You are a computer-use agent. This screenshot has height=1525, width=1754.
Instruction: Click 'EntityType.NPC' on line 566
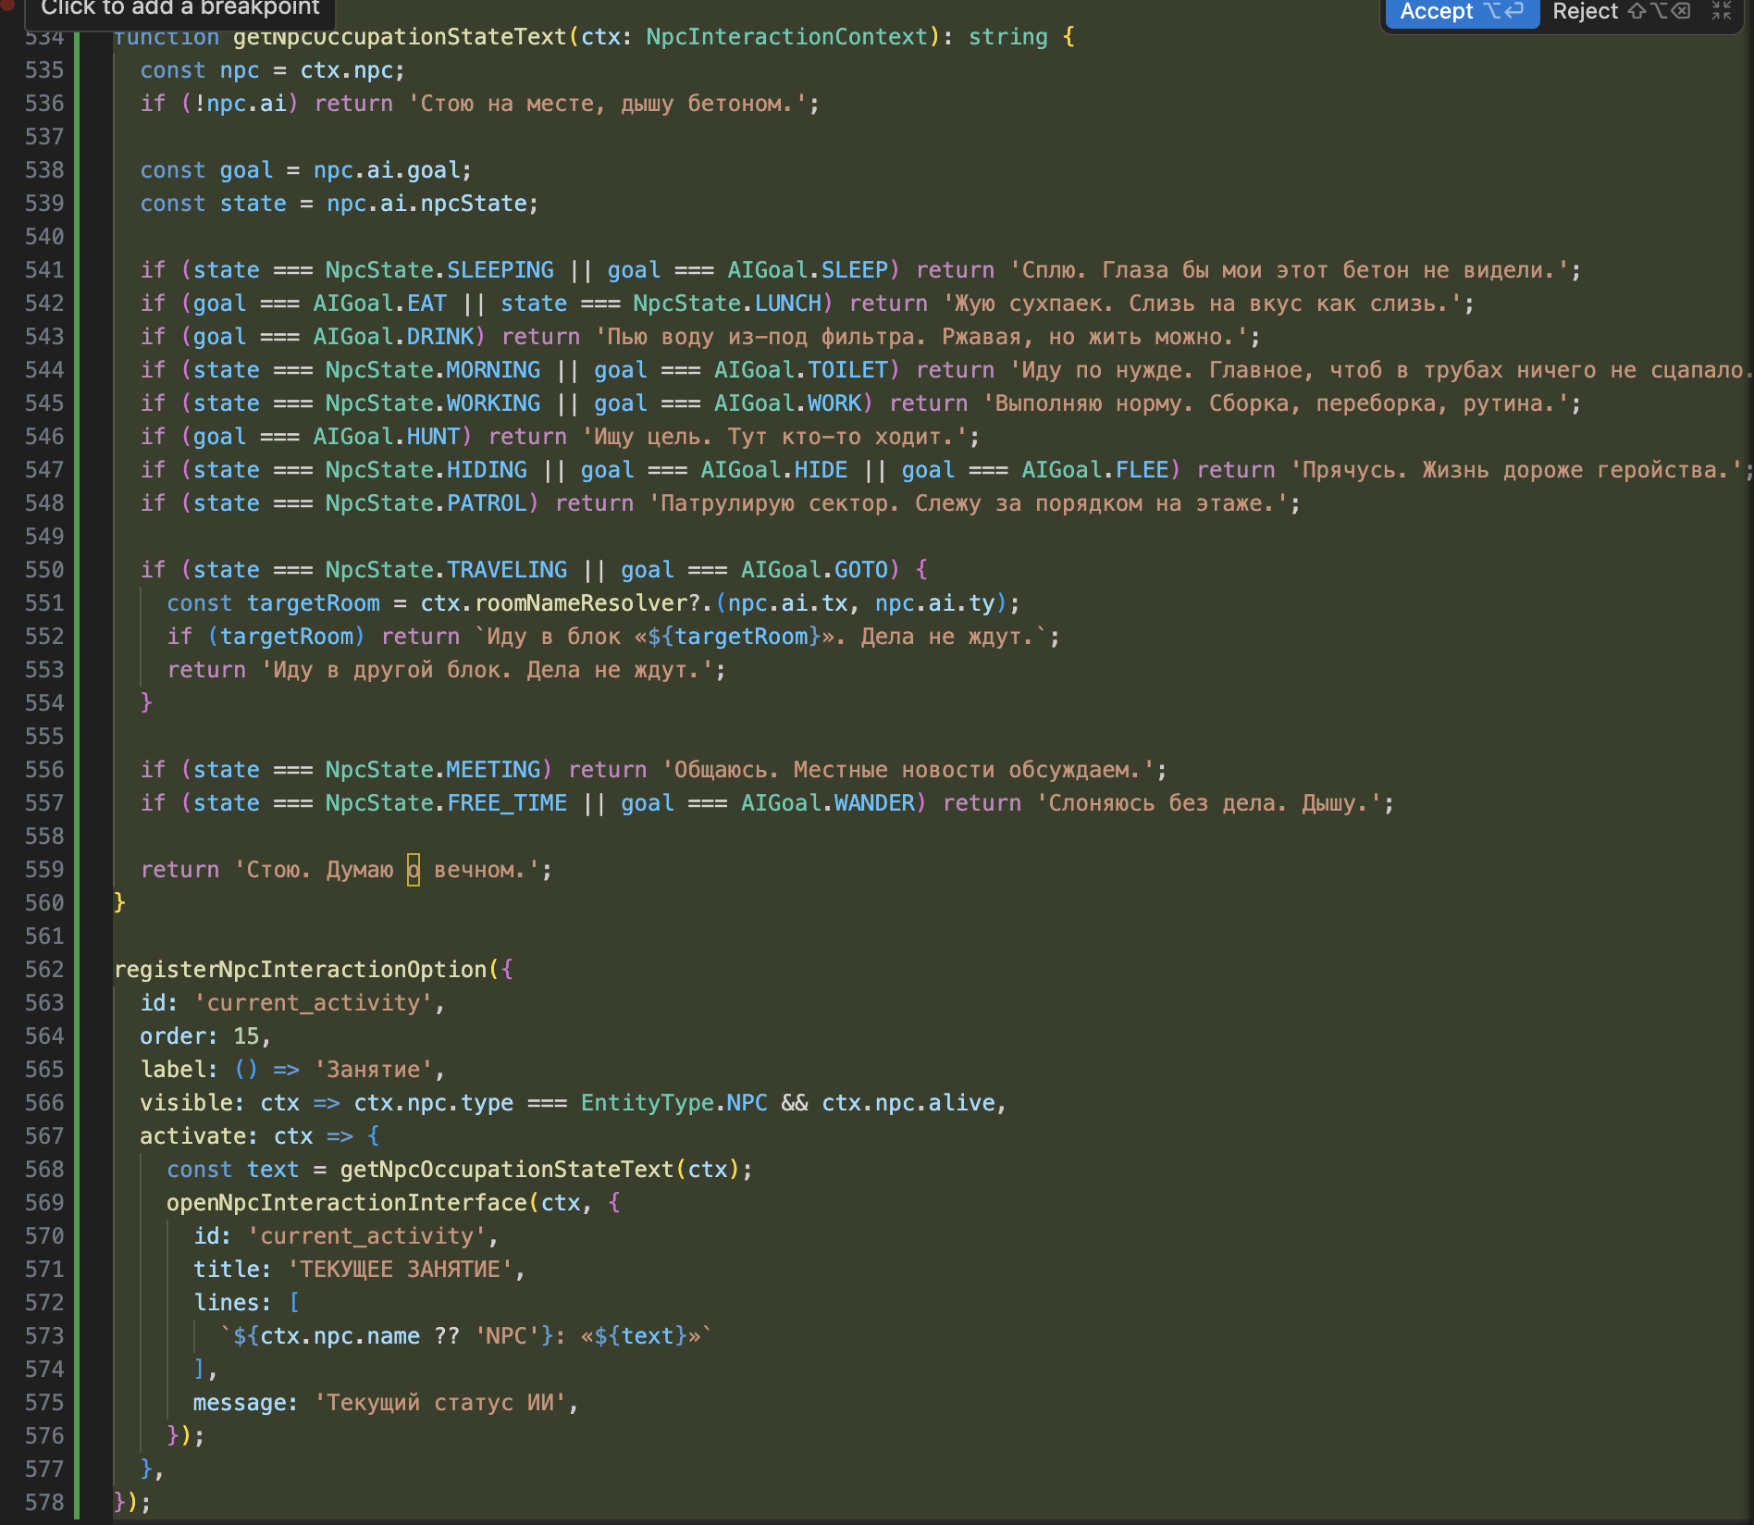pos(674,1103)
